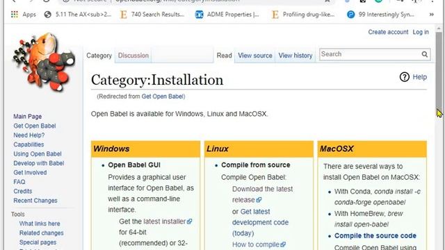445x250 pixels.
Task: Open the Credits sidebar link
Action: (x=23, y=192)
